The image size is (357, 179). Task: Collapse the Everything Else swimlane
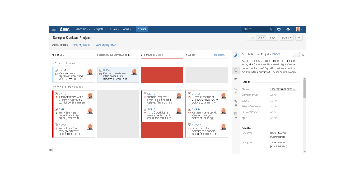coord(53,87)
